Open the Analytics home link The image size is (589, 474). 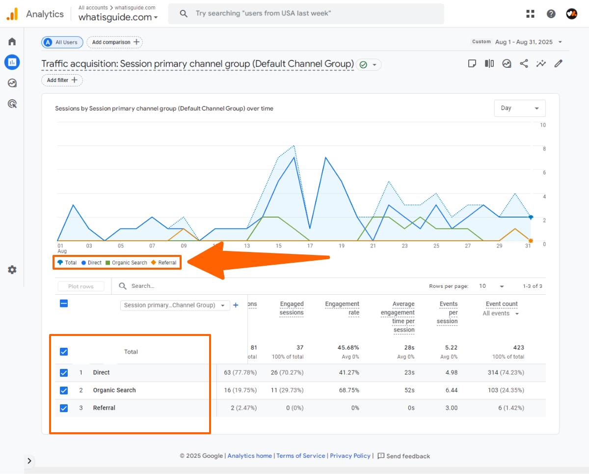249,456
